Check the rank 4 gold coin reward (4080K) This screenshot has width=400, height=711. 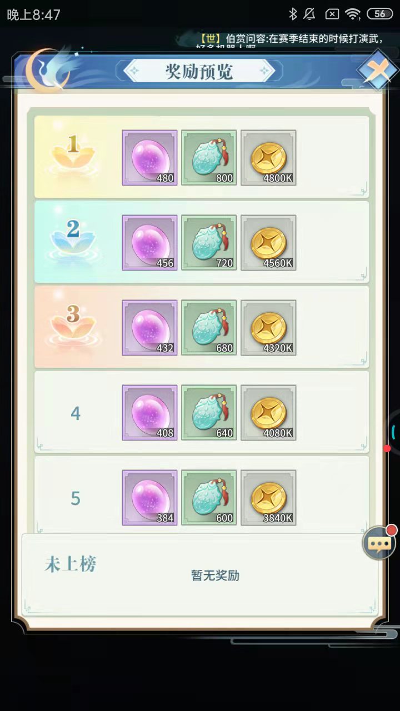pos(268,413)
